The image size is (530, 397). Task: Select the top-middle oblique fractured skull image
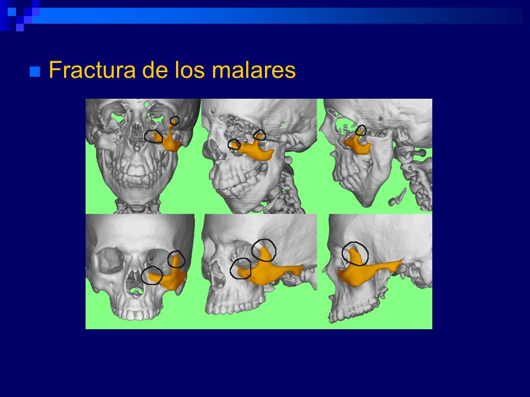[259, 156]
